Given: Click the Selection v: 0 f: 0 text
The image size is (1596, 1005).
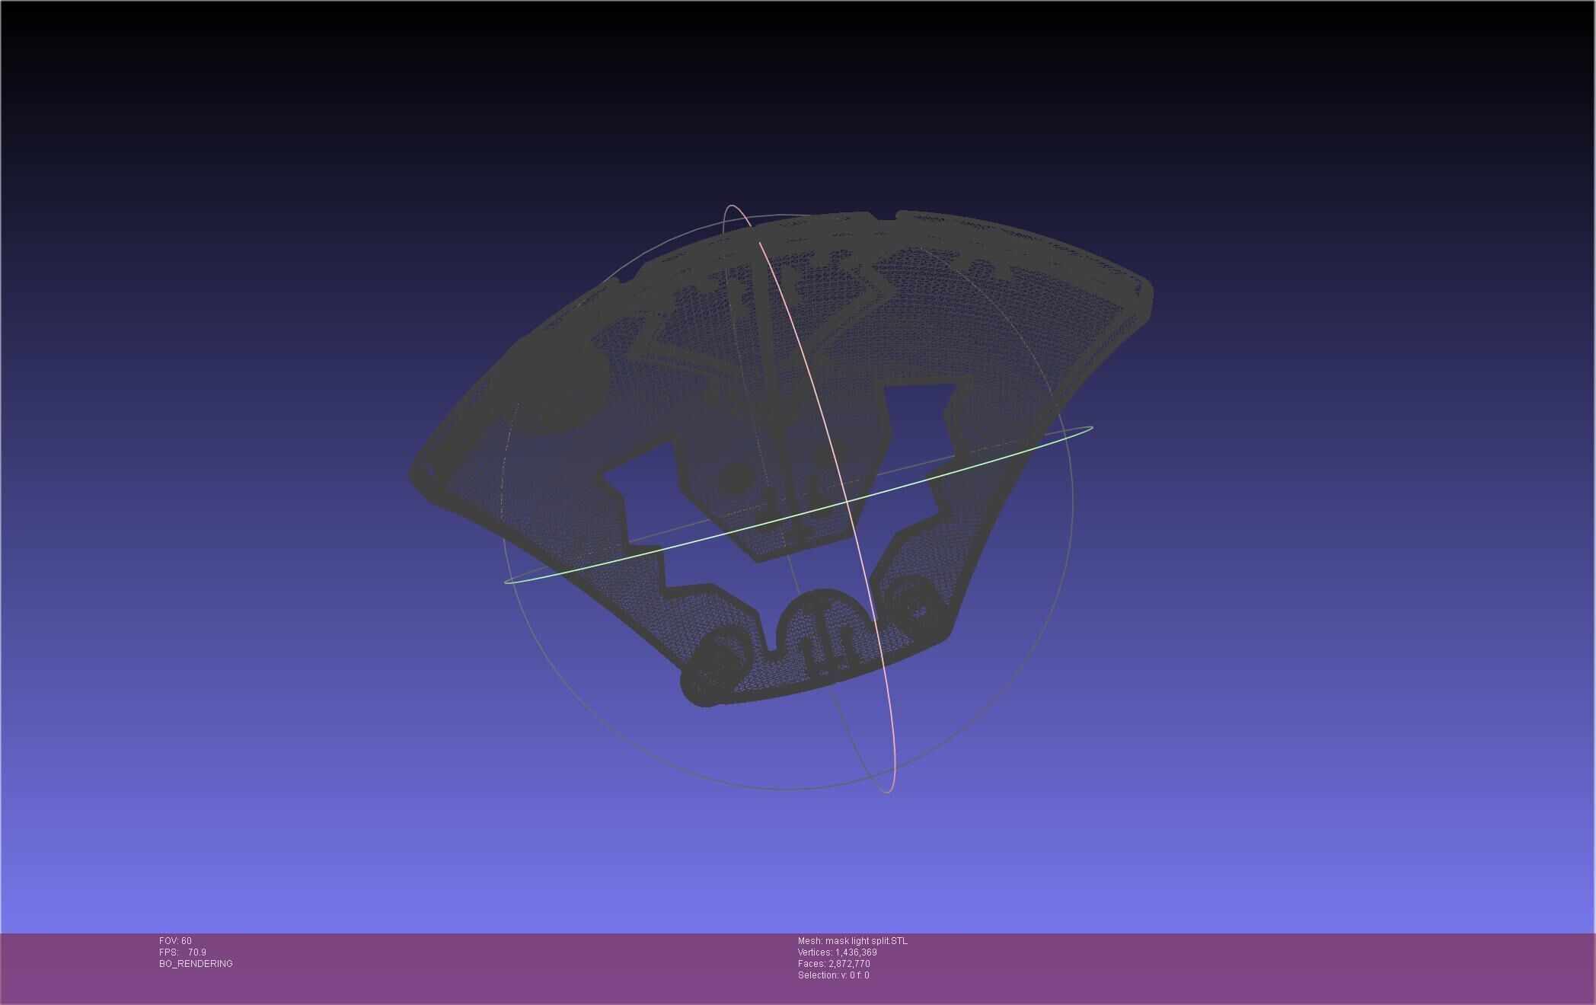Looking at the screenshot, I should [x=833, y=975].
